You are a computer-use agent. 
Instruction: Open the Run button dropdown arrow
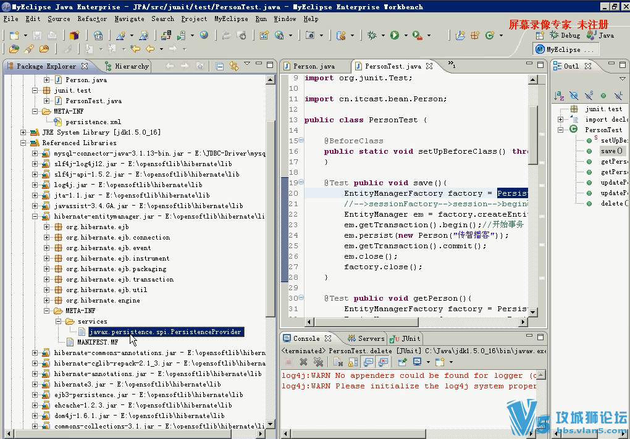[x=405, y=35]
